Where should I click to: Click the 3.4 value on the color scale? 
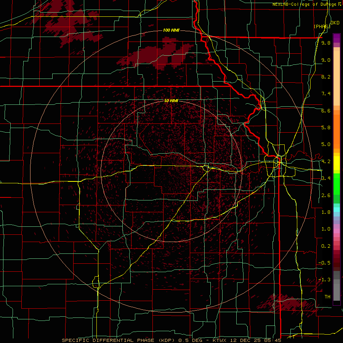point(326,178)
